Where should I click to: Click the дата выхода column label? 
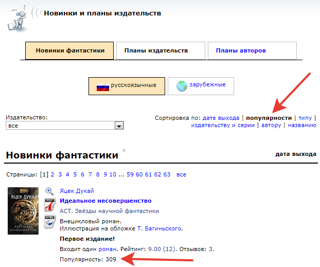(296, 154)
